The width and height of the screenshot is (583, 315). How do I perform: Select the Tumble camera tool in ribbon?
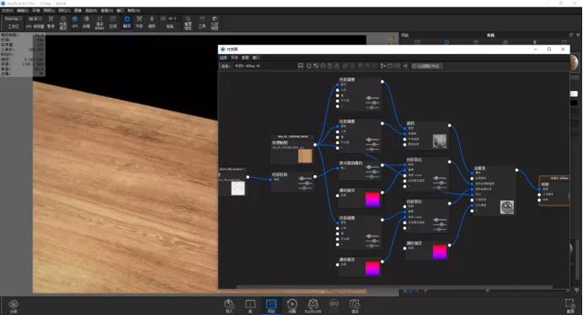[126, 22]
